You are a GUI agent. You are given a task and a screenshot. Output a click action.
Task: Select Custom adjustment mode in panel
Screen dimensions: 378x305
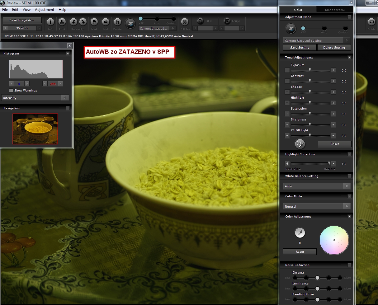(x=345, y=28)
